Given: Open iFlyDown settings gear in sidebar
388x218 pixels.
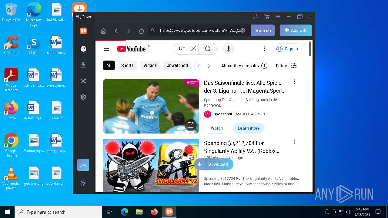Looking at the screenshot, I should (83, 97).
